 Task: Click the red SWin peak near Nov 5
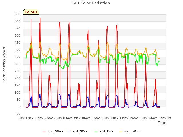click(x=31, y=19)
